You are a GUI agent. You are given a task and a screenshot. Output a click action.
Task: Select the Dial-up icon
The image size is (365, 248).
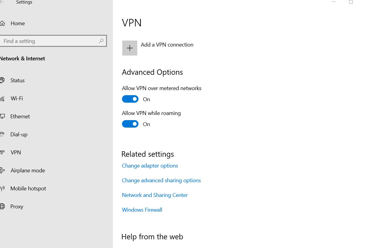(2, 135)
